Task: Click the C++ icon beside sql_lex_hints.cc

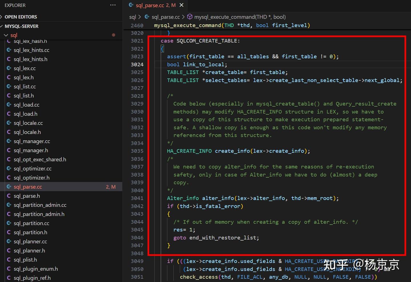Action: [x=9, y=50]
